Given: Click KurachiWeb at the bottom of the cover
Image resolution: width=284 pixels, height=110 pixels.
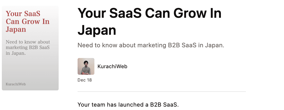Looking at the screenshot, I should [x=16, y=84].
